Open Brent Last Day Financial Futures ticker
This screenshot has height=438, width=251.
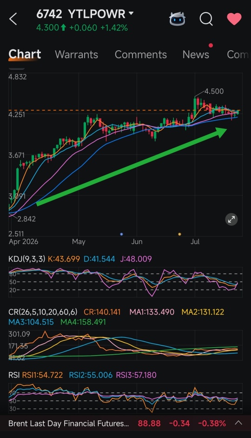(69, 424)
